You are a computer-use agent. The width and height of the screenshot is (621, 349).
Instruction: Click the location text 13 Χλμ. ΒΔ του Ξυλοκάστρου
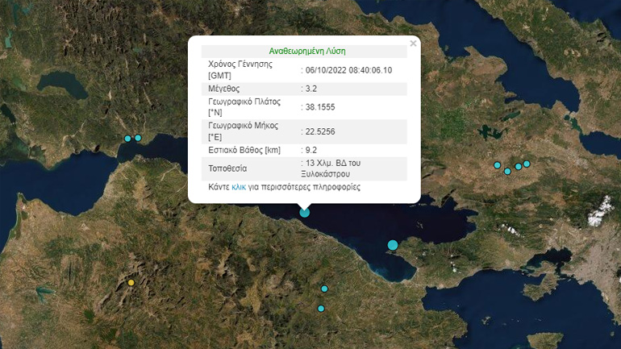click(331, 168)
